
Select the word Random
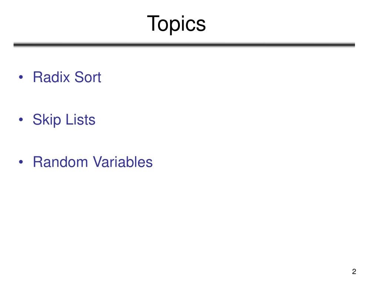[60, 162]
